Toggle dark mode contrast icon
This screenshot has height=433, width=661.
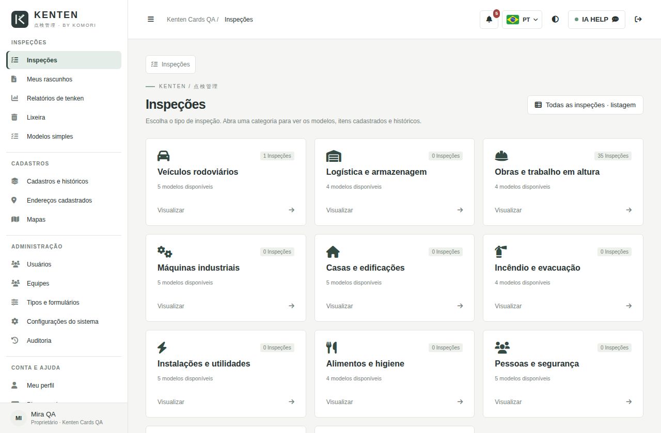(555, 20)
